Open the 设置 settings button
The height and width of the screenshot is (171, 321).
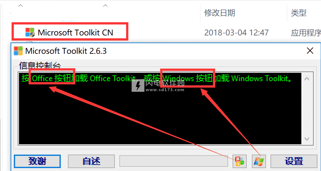294,161
